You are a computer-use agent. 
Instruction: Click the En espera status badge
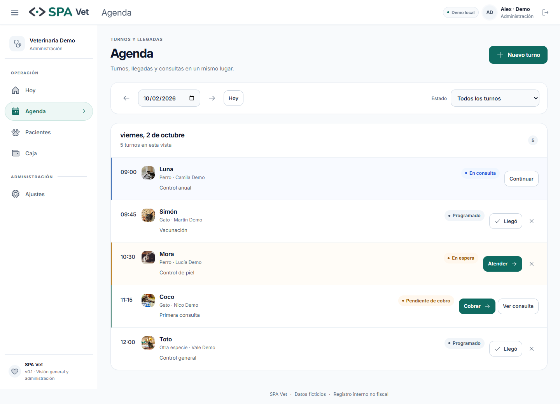(461, 258)
